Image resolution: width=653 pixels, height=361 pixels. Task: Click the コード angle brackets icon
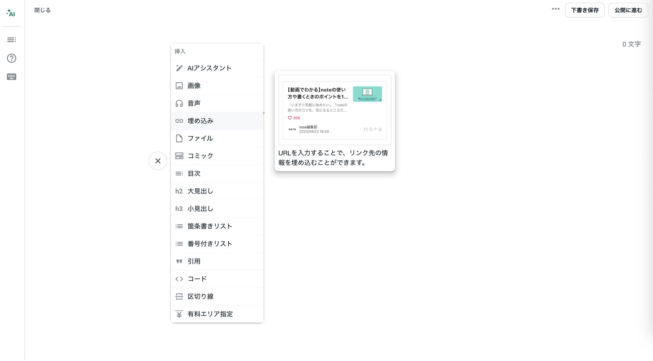pyautogui.click(x=179, y=279)
